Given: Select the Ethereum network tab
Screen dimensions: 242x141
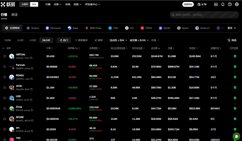Looking at the screenshot, I should pyautogui.click(x=53, y=28).
